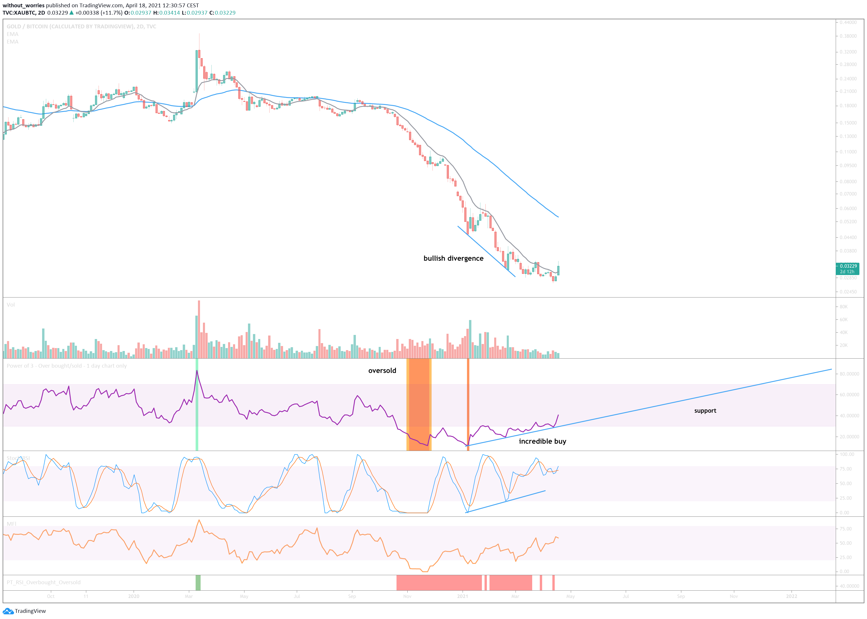This screenshot has width=867, height=619.
Task: Click the 0.18000 price axis label
Action: [x=848, y=106]
